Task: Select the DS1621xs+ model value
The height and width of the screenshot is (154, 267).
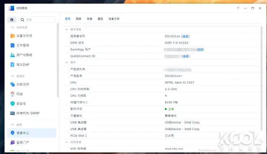Action: (173, 76)
